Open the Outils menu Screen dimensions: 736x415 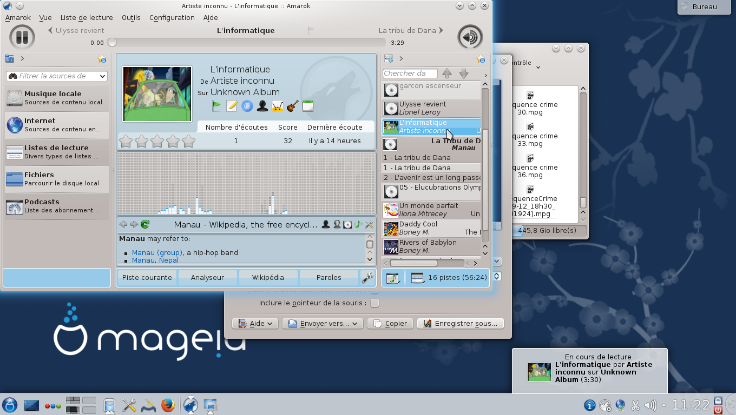(x=131, y=18)
